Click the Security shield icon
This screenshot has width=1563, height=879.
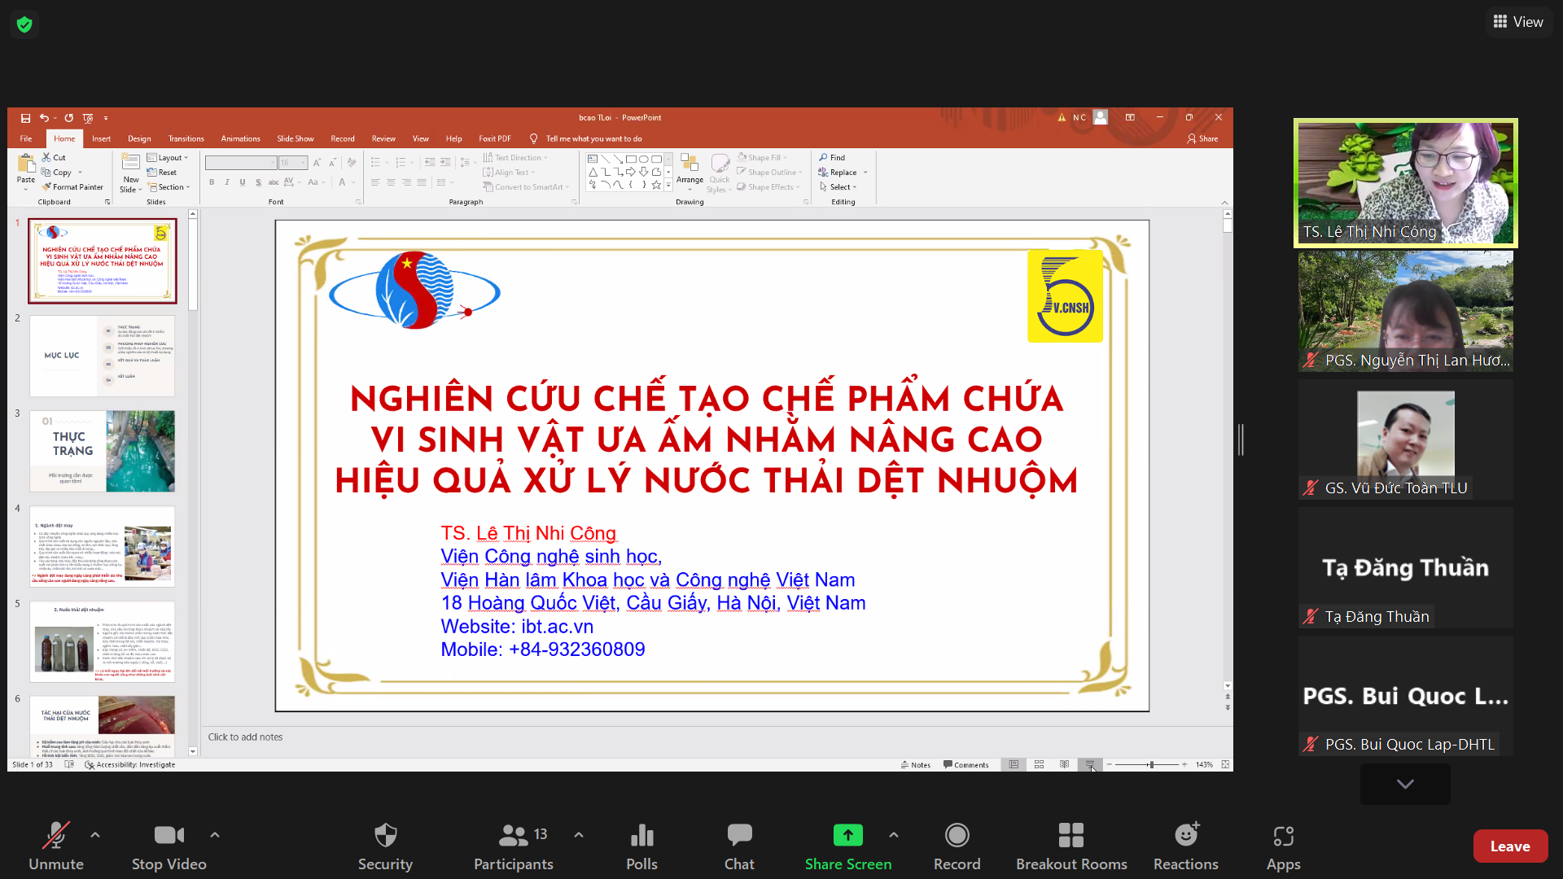click(385, 836)
